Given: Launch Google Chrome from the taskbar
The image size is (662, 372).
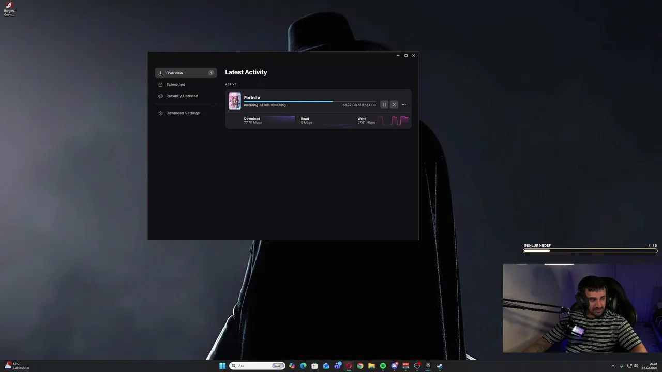Looking at the screenshot, I should 360,366.
